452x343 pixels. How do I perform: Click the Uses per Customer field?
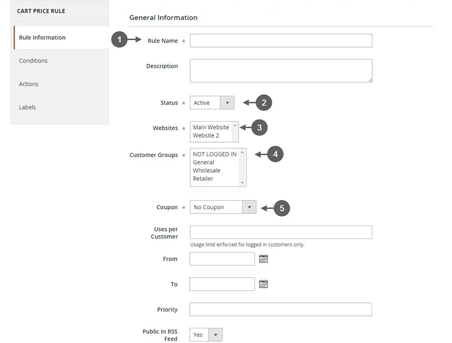pos(281,232)
